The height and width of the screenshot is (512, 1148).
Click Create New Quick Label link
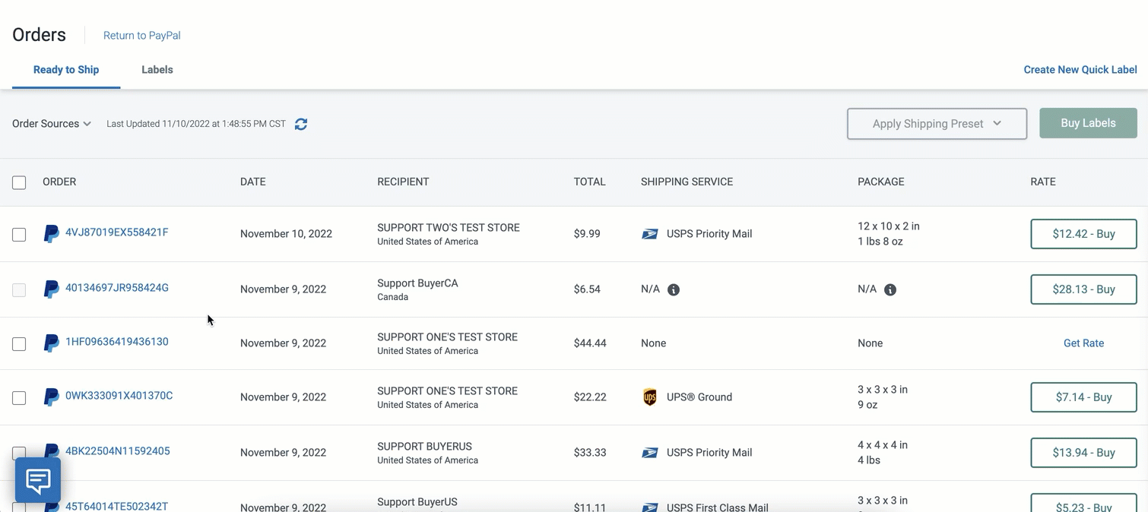click(x=1080, y=70)
